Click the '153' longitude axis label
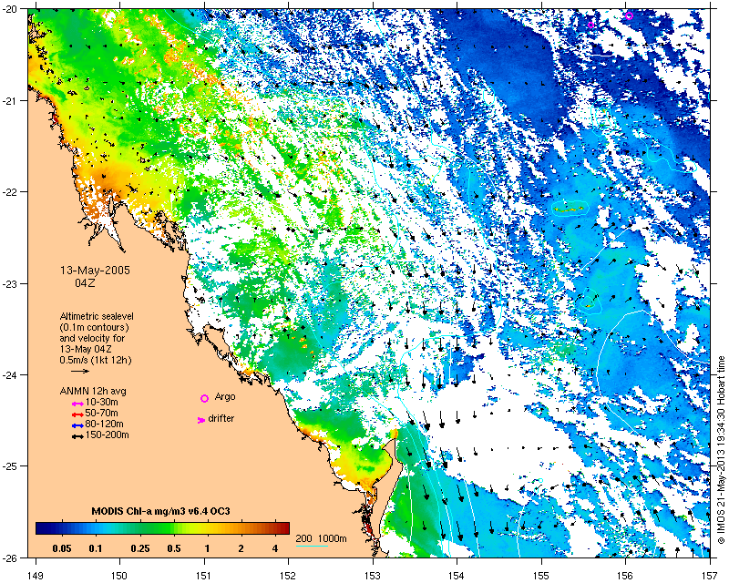729x583 pixels. coord(373,576)
